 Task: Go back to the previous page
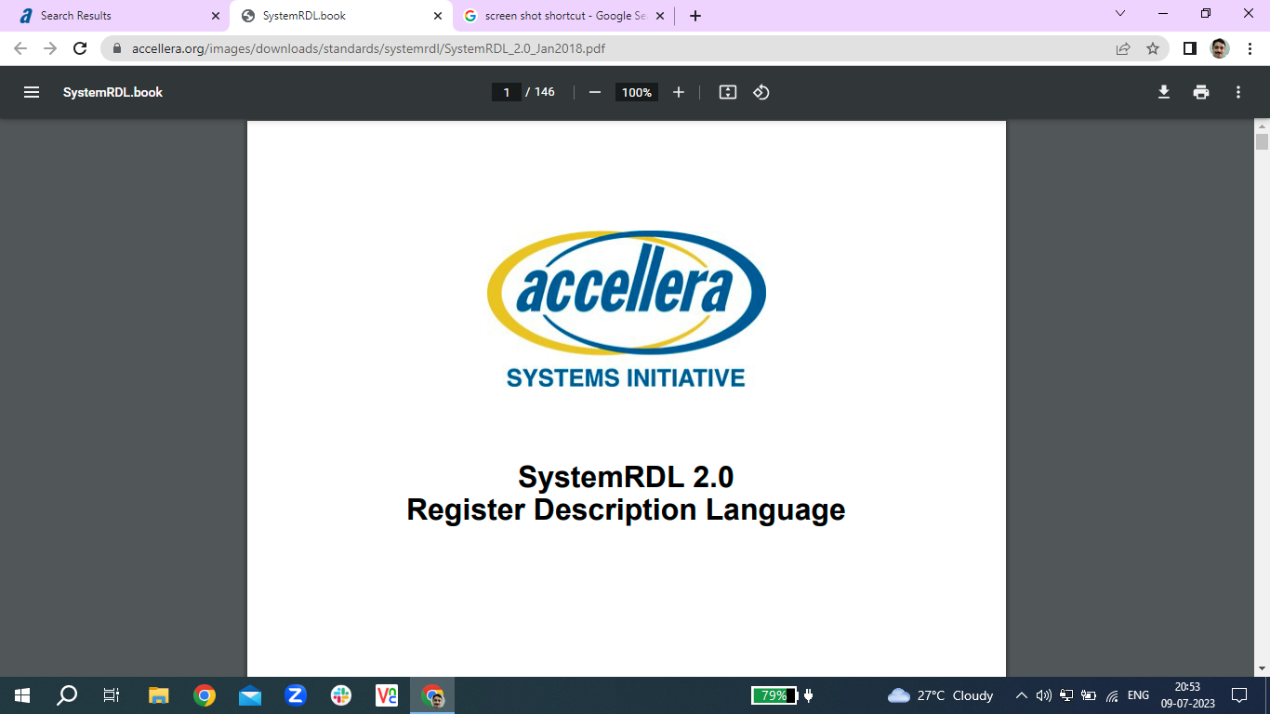(x=20, y=48)
